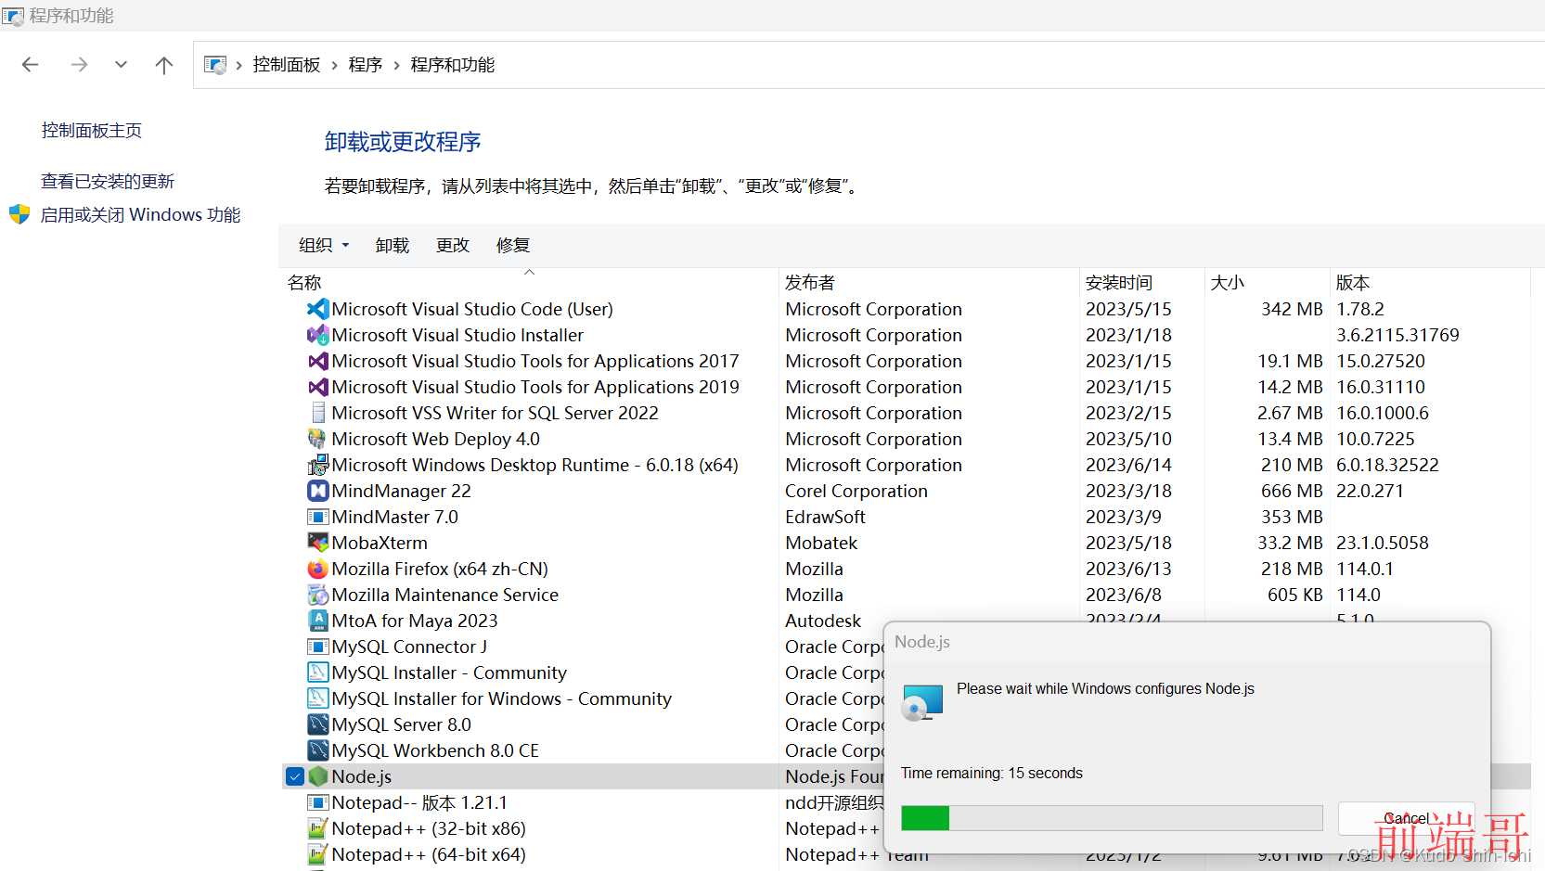
Task: Sort by the 大小 column header
Action: [1267, 282]
